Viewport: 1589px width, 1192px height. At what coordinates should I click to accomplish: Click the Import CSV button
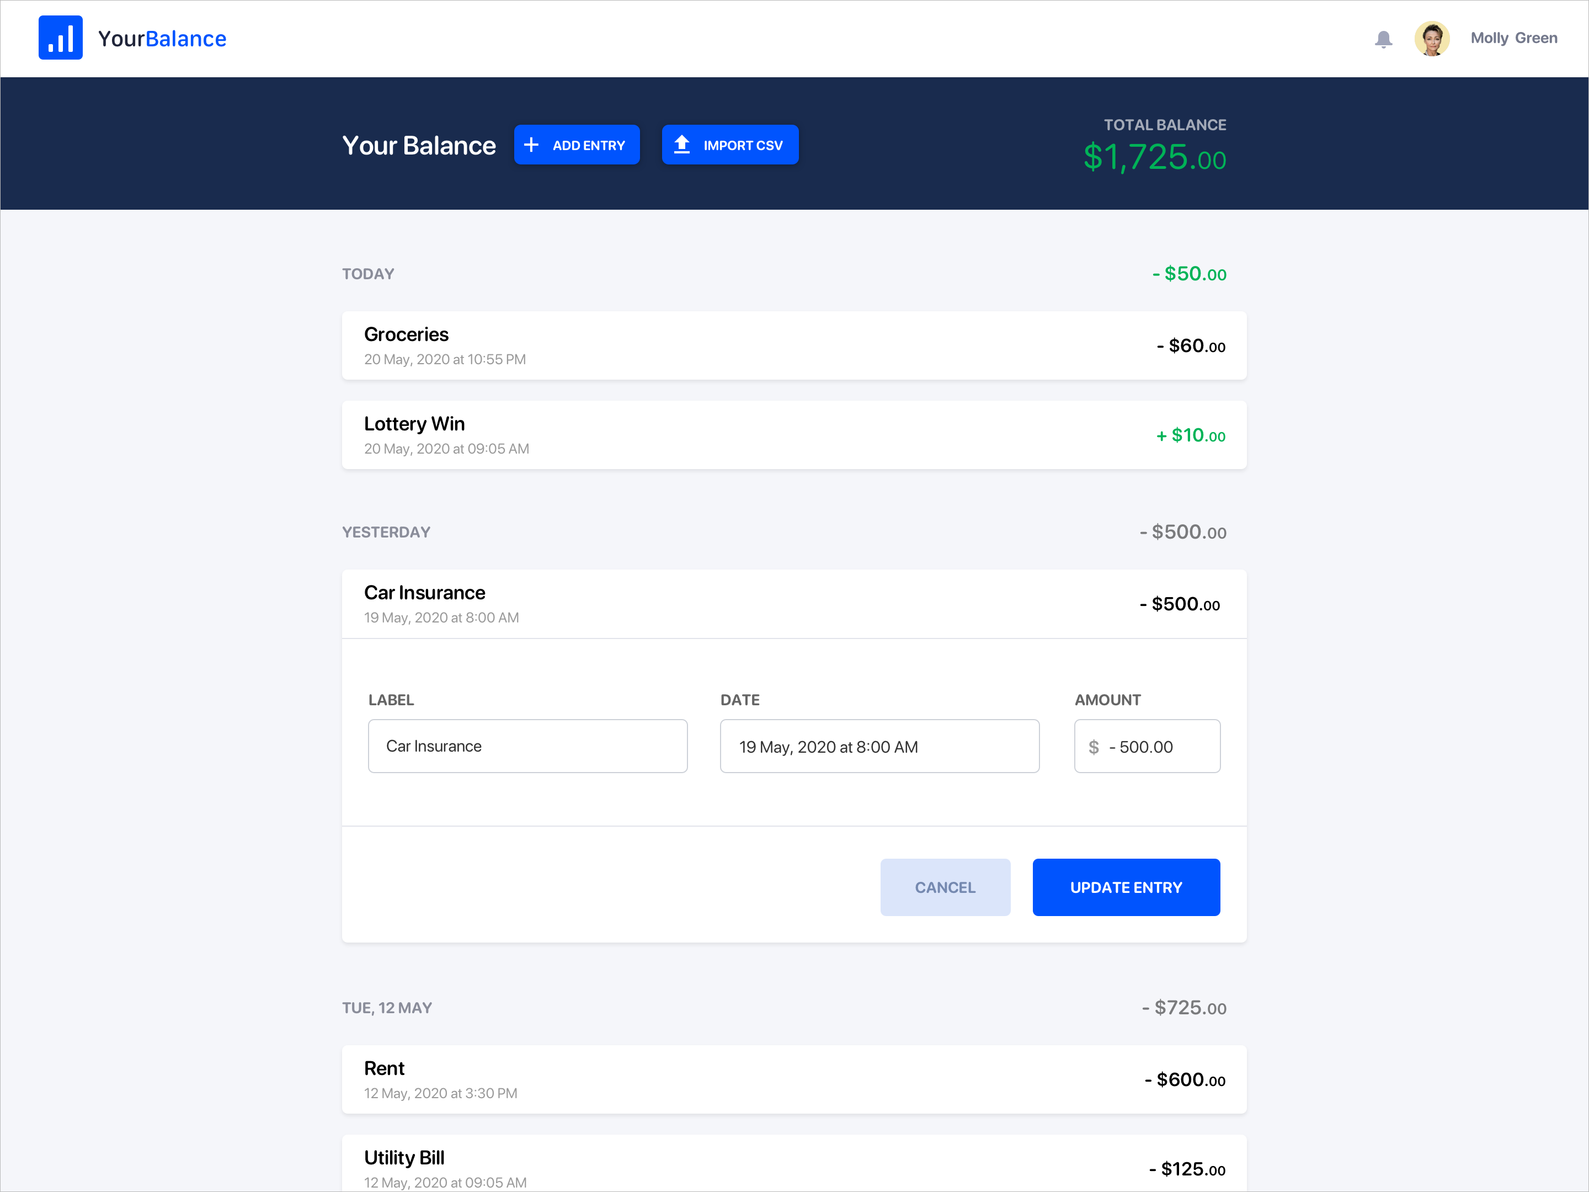[x=730, y=145]
